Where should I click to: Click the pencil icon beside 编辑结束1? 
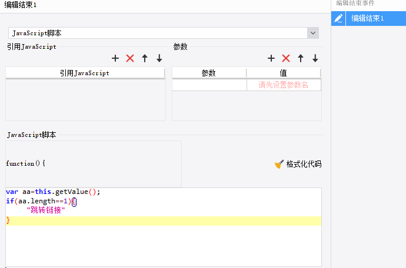pyautogui.click(x=338, y=18)
